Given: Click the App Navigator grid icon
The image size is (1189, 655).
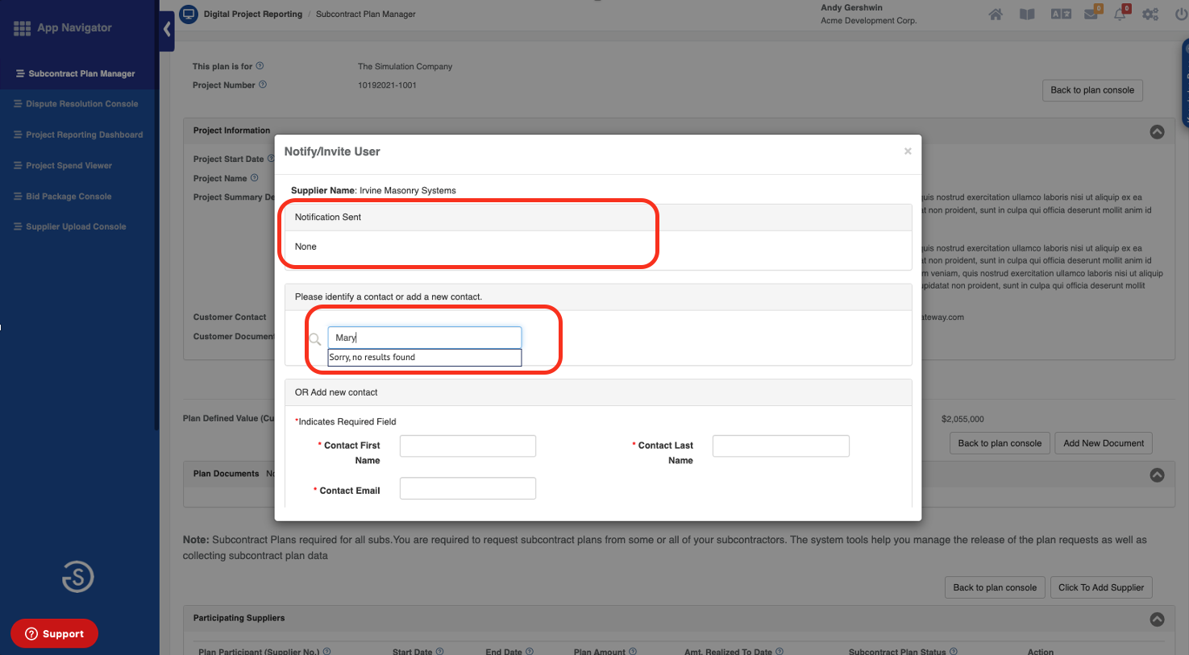Looking at the screenshot, I should [22, 28].
